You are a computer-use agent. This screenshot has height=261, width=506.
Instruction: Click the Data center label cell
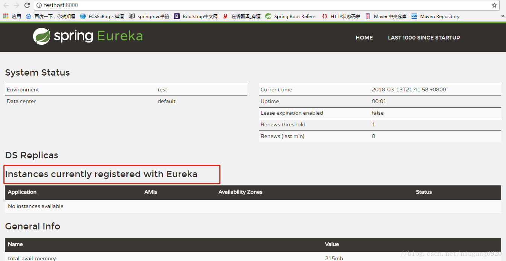(x=21, y=101)
